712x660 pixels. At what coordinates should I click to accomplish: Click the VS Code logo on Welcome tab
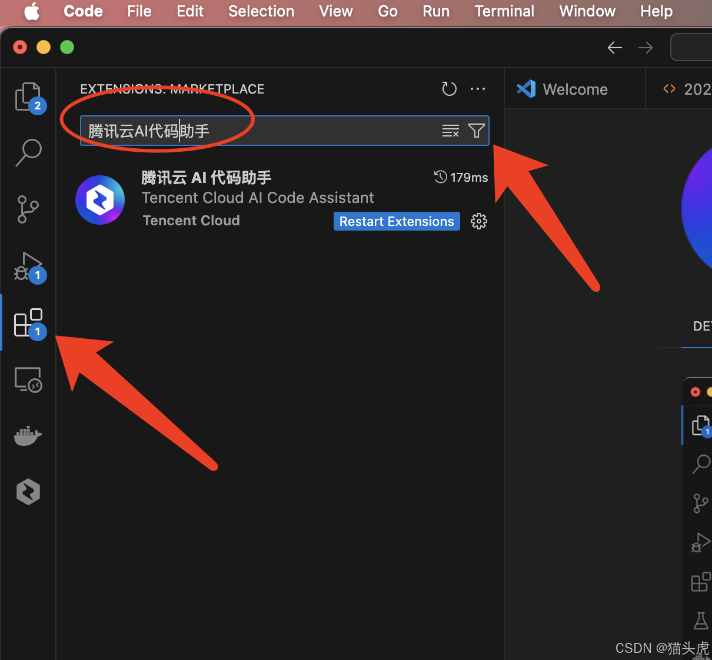point(526,89)
